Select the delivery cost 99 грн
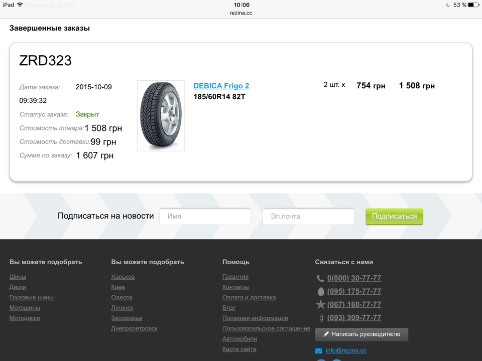The width and height of the screenshot is (482, 361). point(103,142)
